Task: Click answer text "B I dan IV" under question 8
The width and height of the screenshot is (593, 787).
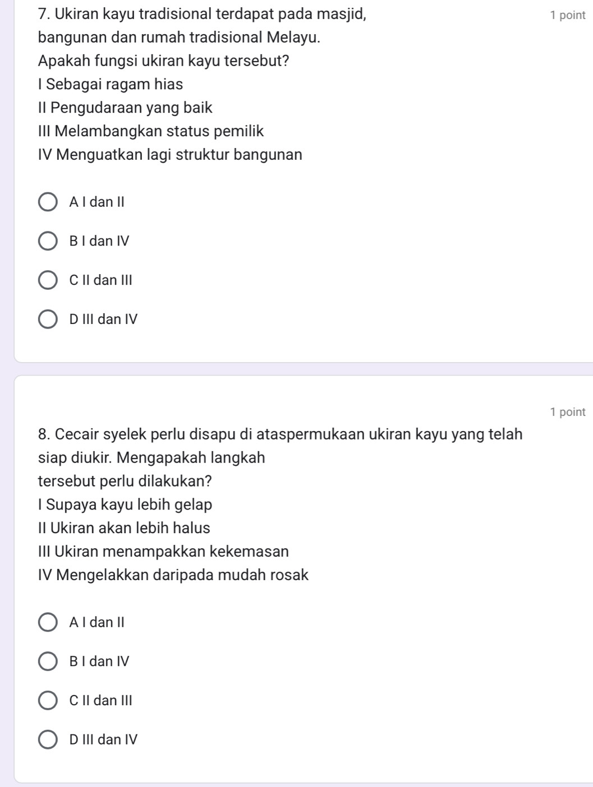Action: click(x=99, y=661)
